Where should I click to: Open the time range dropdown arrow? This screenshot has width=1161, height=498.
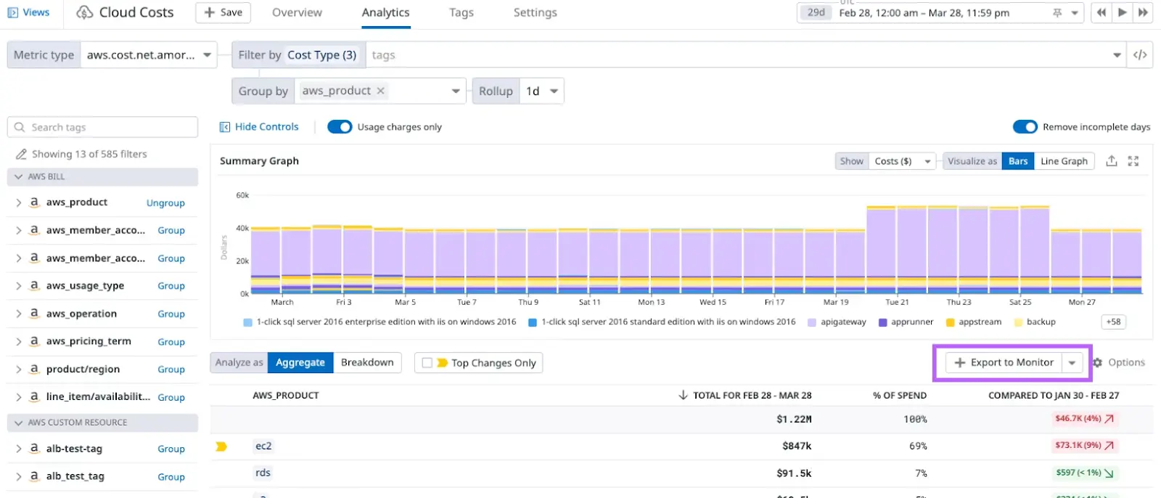1075,13
